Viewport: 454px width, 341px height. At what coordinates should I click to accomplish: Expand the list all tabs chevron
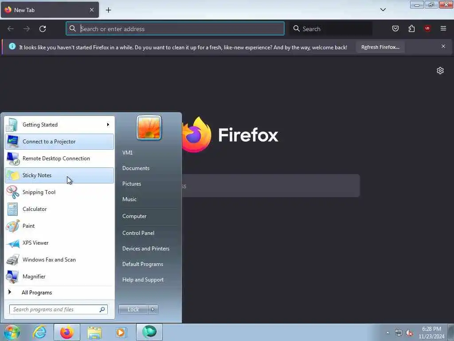(x=383, y=10)
